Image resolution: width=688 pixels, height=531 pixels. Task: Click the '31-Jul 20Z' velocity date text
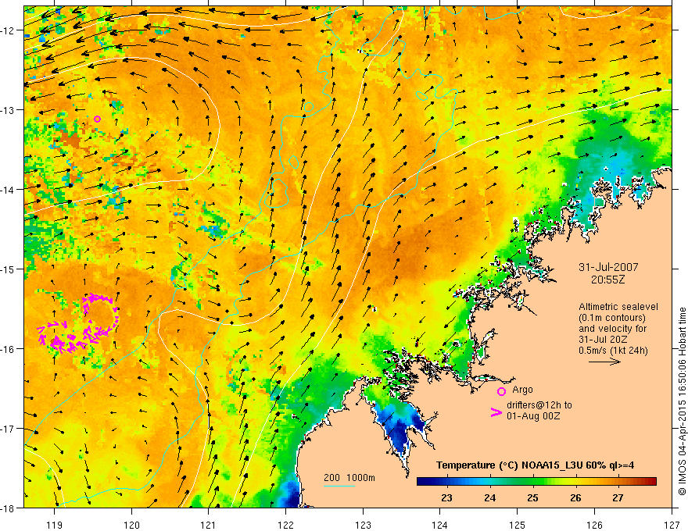click(603, 339)
